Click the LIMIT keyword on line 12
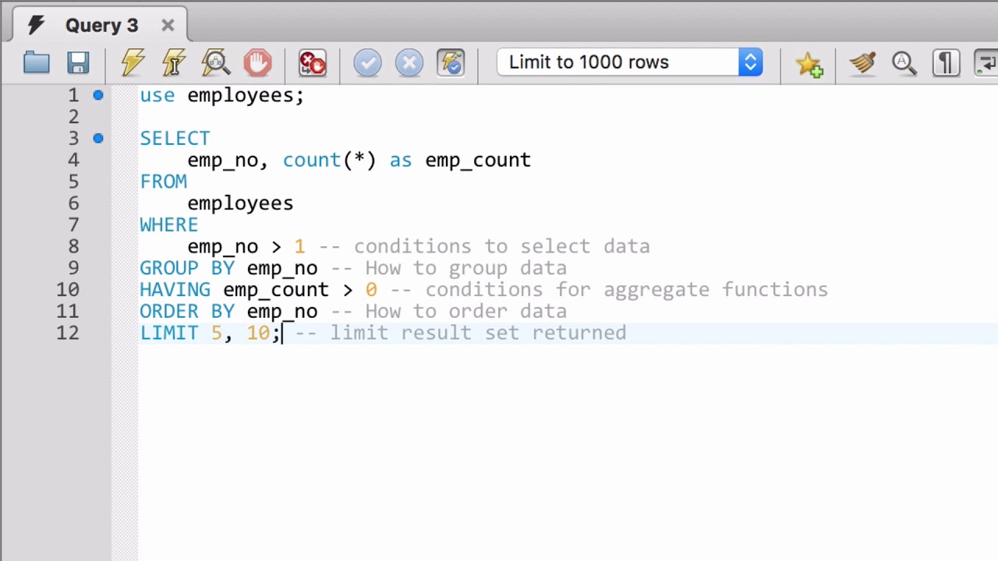The image size is (998, 561). click(x=168, y=333)
